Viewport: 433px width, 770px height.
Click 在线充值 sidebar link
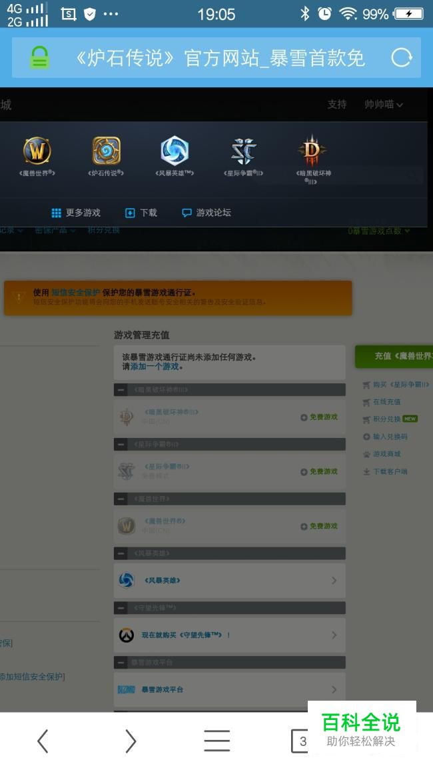pos(382,402)
